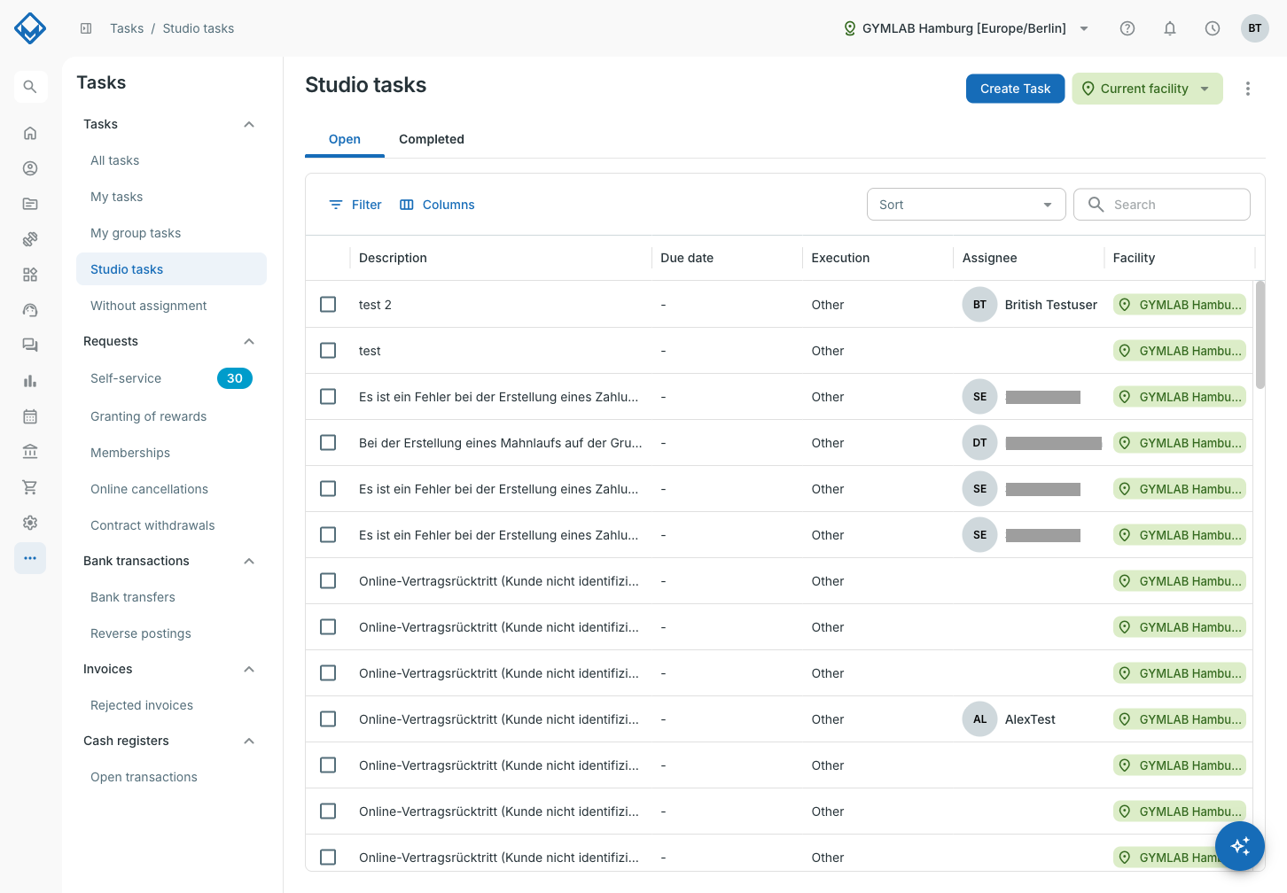Click the three-dots more icon in rail
This screenshot has height=893, width=1287.
tap(30, 558)
